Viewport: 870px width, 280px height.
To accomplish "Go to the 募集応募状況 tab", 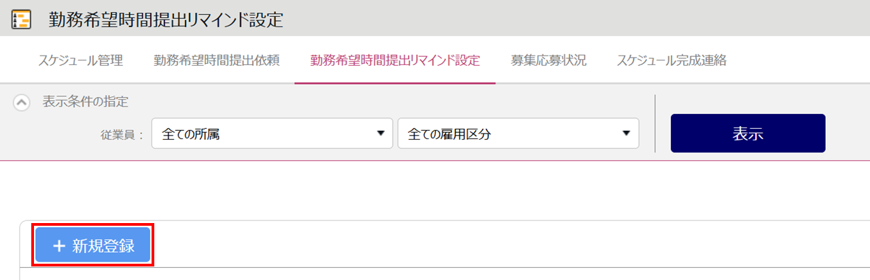I will tap(549, 60).
